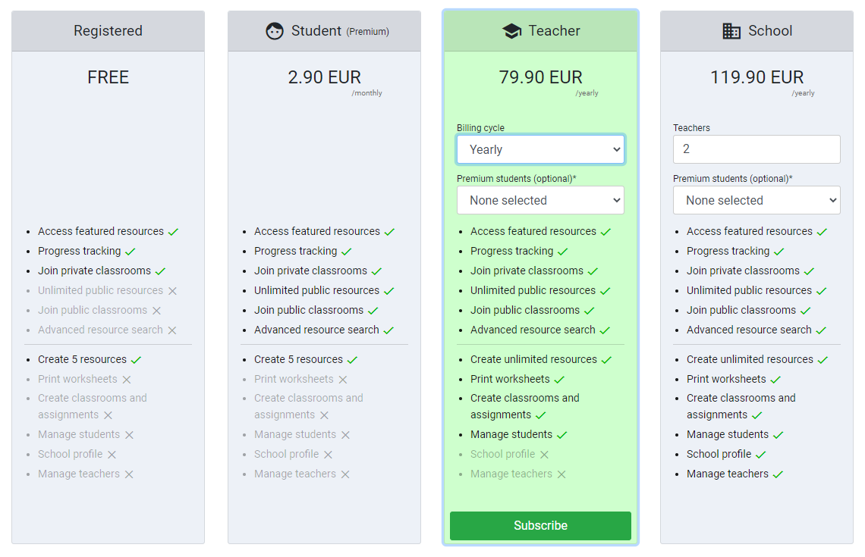Click checkmark beside Registered's Create 5 resources

click(137, 360)
